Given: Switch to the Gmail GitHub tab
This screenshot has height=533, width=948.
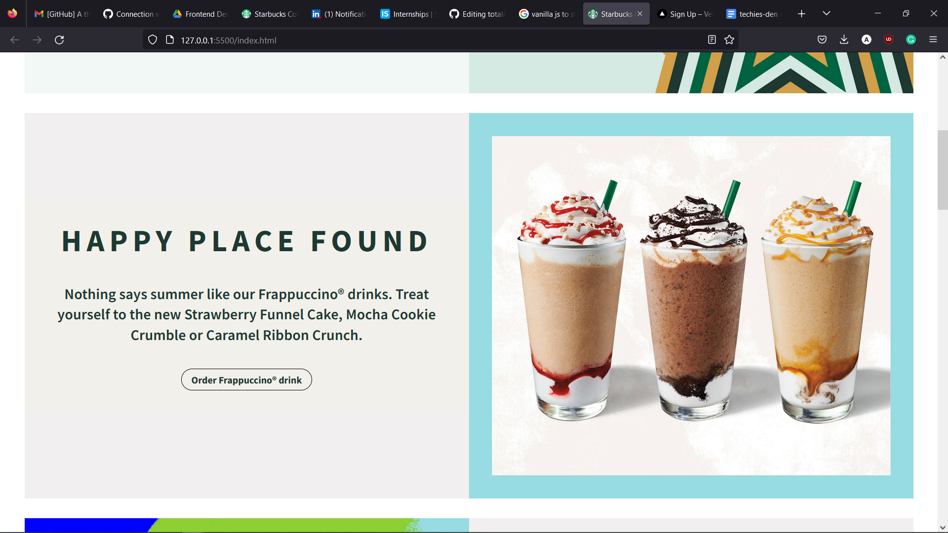Looking at the screenshot, I should click(62, 14).
